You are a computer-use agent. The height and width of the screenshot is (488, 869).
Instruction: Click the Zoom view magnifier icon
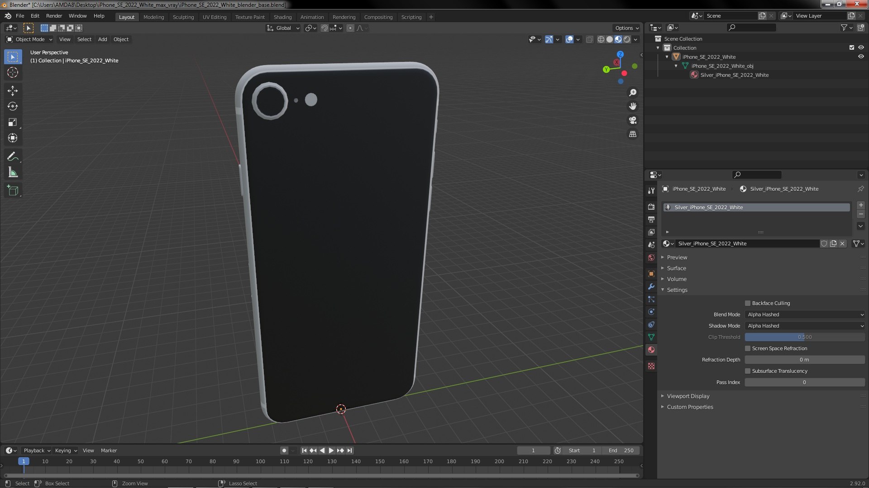(633, 93)
